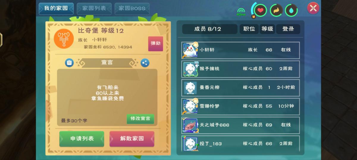Open 小轩轩's ghost avatar

190,50
